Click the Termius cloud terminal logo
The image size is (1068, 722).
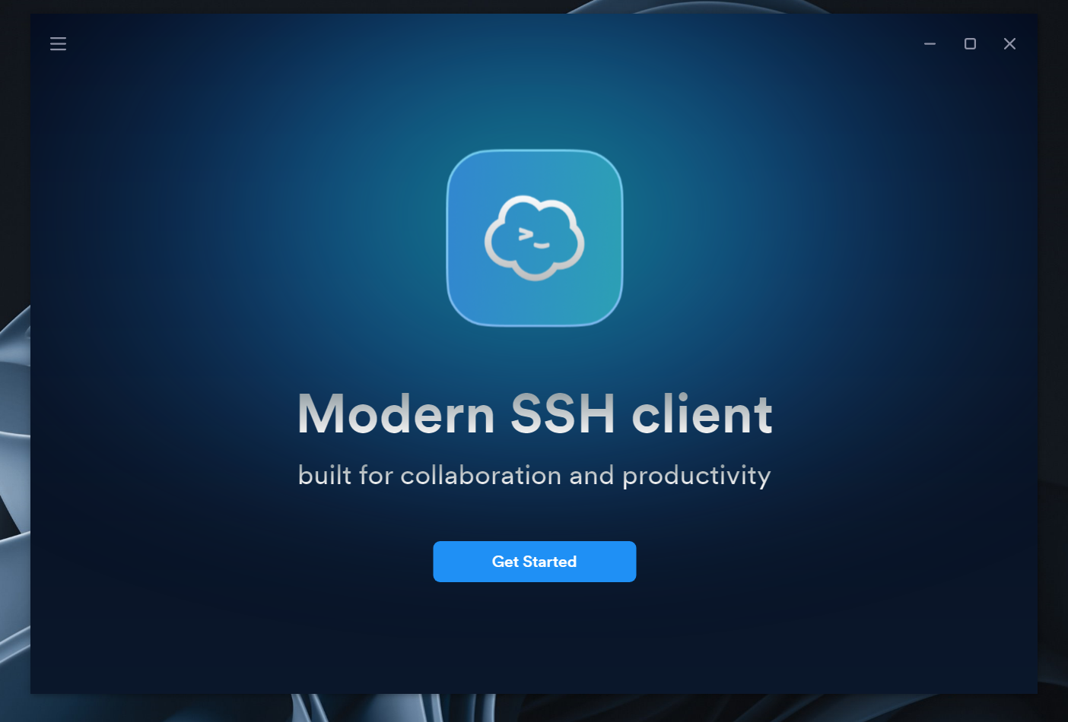535,238
